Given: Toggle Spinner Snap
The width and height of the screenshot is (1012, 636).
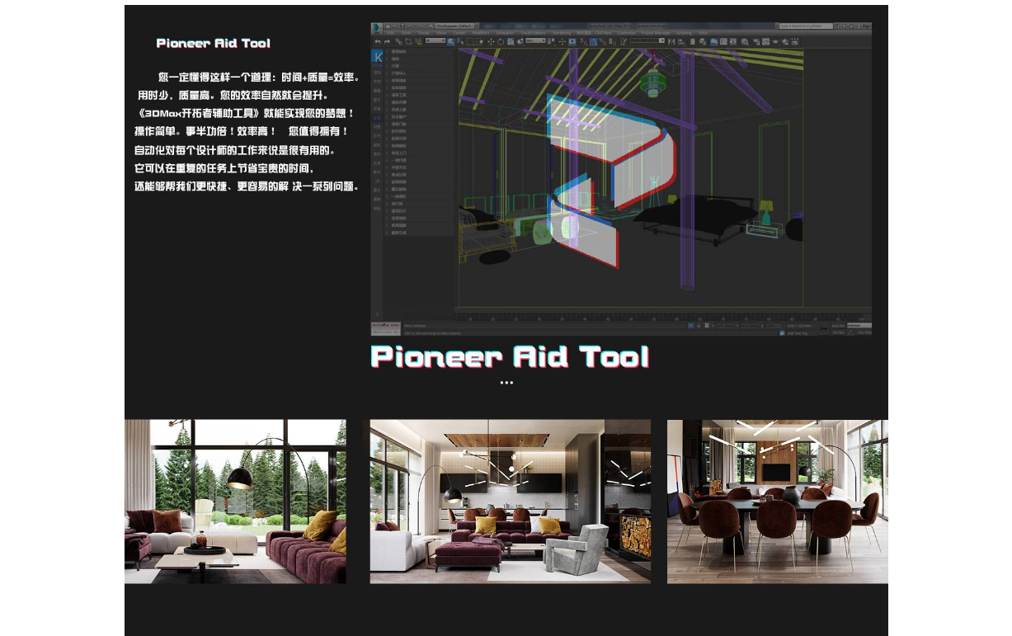Looking at the screenshot, I should coord(611,41).
